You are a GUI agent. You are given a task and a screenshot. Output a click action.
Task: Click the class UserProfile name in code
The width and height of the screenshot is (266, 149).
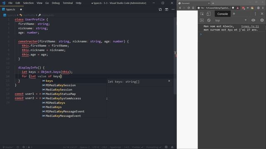point(35,19)
